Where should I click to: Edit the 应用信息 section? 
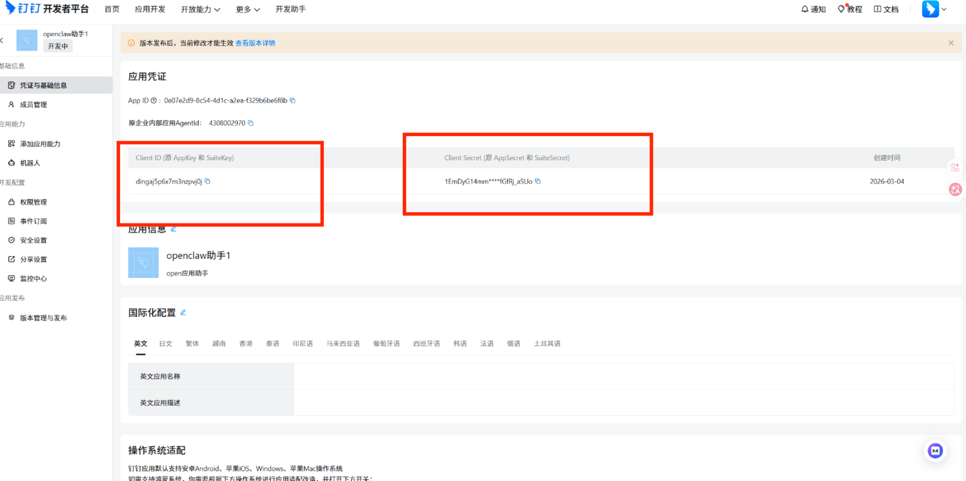174,229
